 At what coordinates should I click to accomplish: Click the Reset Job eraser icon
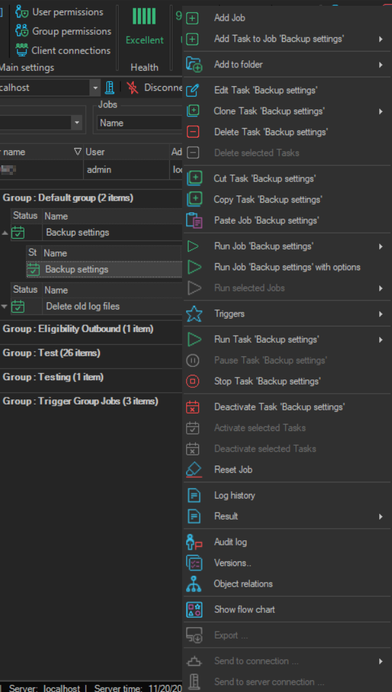point(193,469)
